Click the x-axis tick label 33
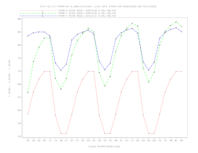The height and width of the screenshot is (153, 198). (x=88, y=140)
